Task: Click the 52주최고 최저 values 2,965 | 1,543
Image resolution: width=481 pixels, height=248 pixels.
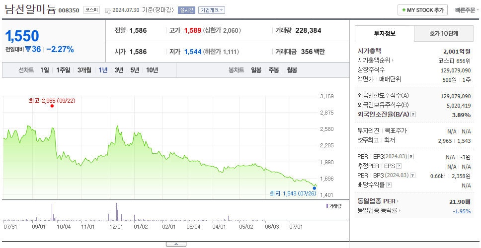Action: [455, 141]
